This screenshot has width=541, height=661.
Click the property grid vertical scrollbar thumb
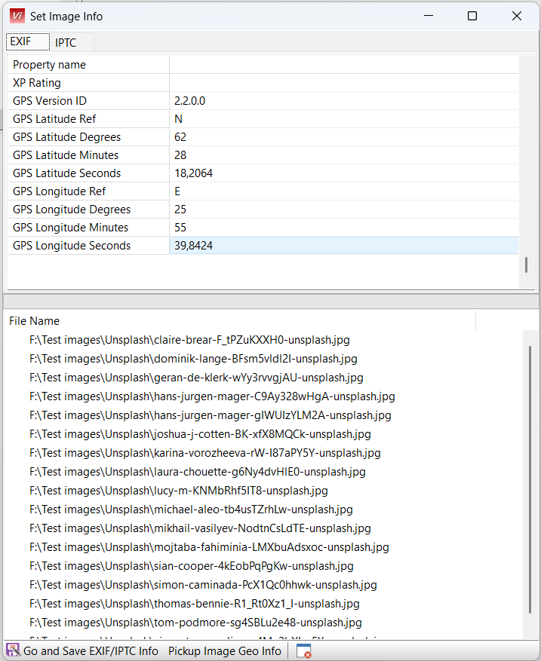(526, 265)
